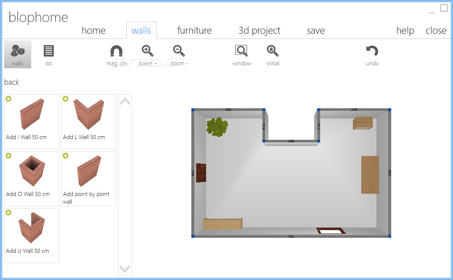Click the 208 notch wall dimension
This screenshot has width=453, height=280.
(291, 141)
